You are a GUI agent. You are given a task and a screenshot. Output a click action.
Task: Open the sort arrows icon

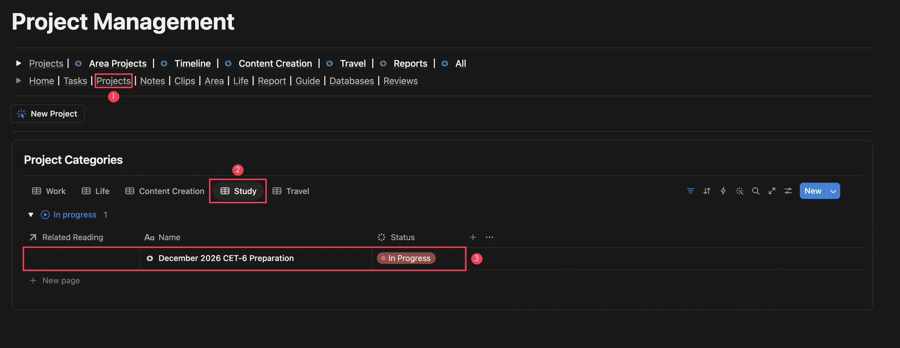707,191
